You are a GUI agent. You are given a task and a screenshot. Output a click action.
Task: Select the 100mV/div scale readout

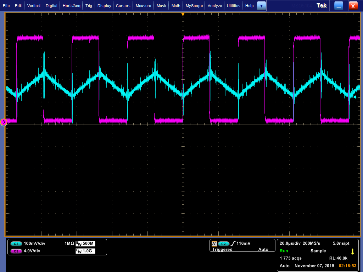[x=34, y=243]
